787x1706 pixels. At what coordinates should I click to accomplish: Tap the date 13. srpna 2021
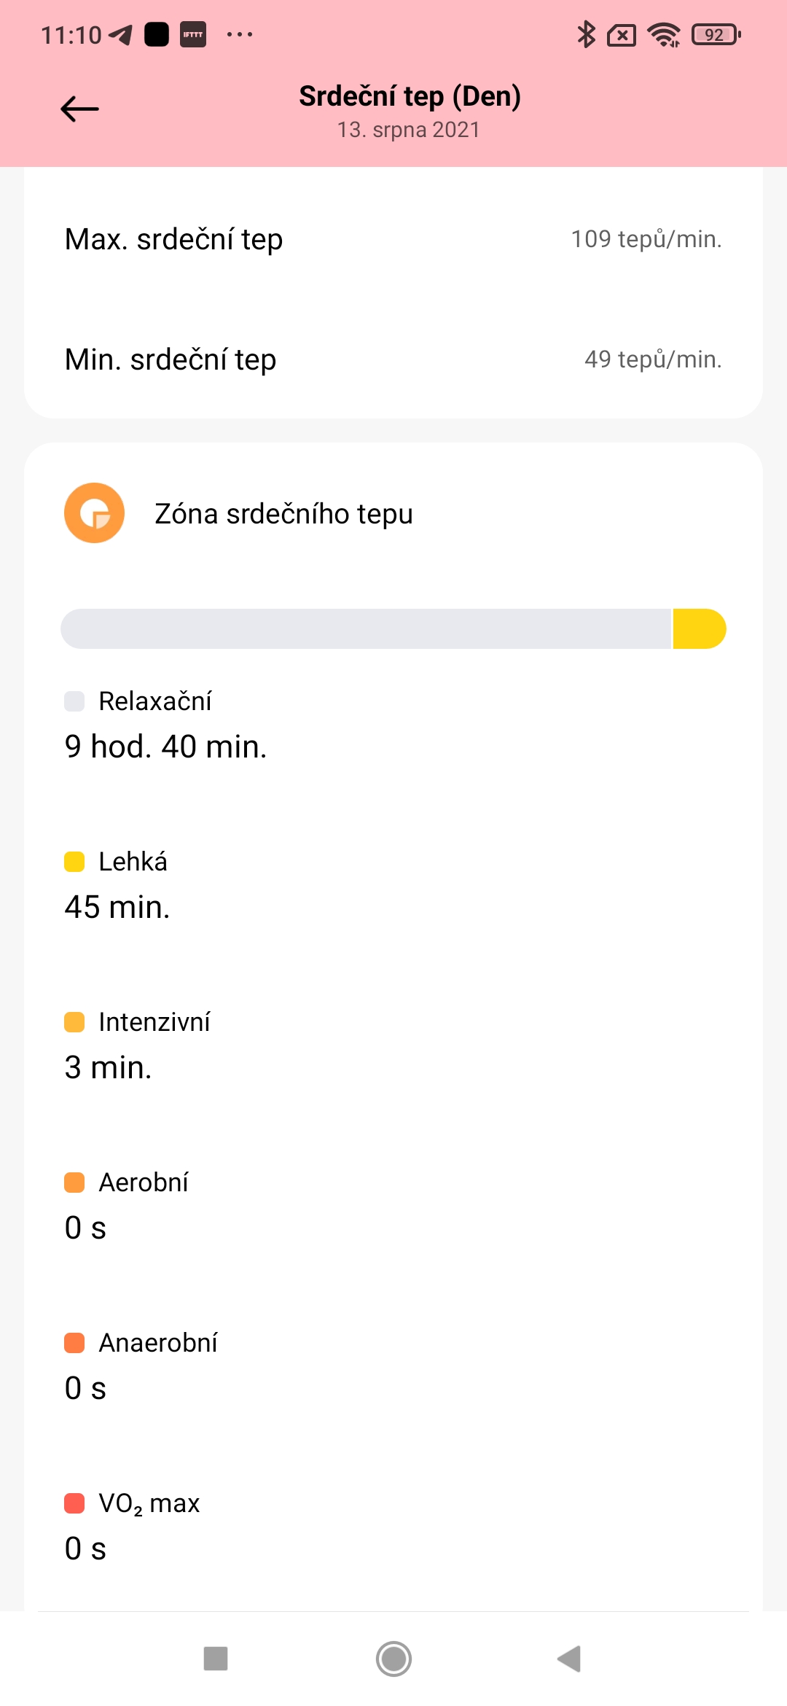coord(408,130)
